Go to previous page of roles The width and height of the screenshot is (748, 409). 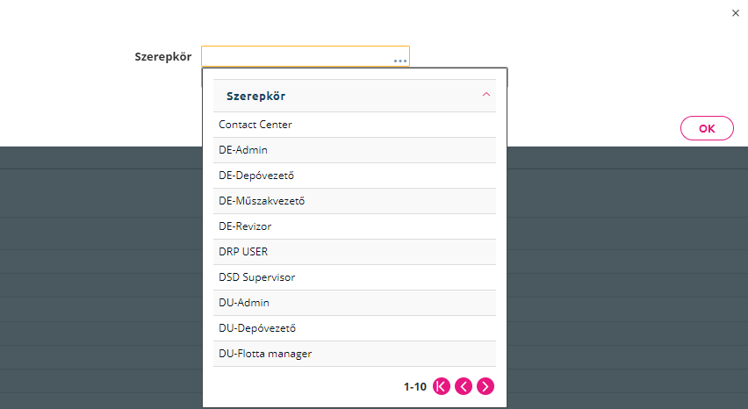464,386
